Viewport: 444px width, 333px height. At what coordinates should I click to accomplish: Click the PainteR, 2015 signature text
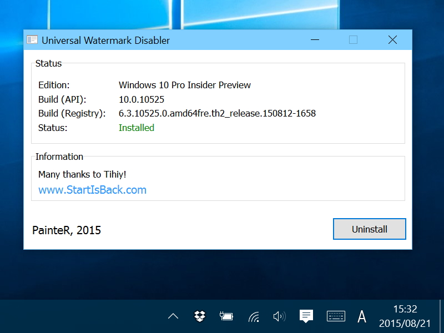pos(66,230)
